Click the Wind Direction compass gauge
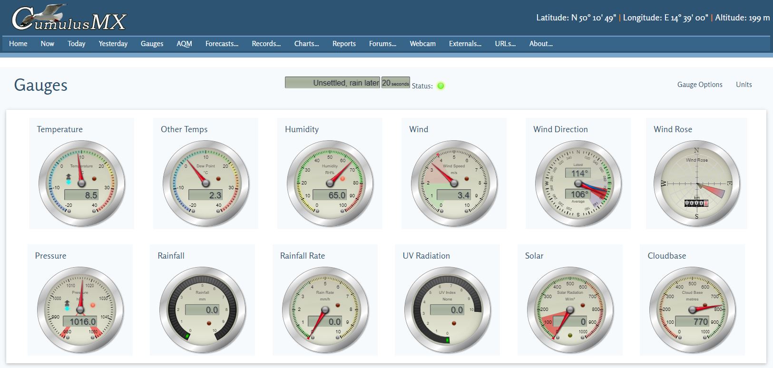The image size is (773, 368). click(x=578, y=183)
